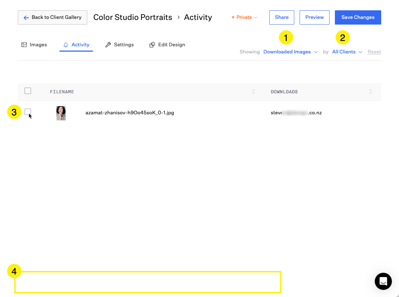
Task: Open the Private visibility dropdown
Action: [x=244, y=17]
